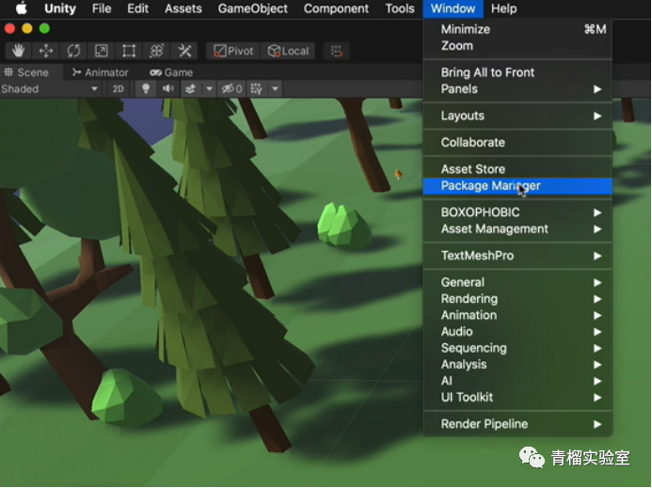Toggle Pivot handle position button

[232, 51]
